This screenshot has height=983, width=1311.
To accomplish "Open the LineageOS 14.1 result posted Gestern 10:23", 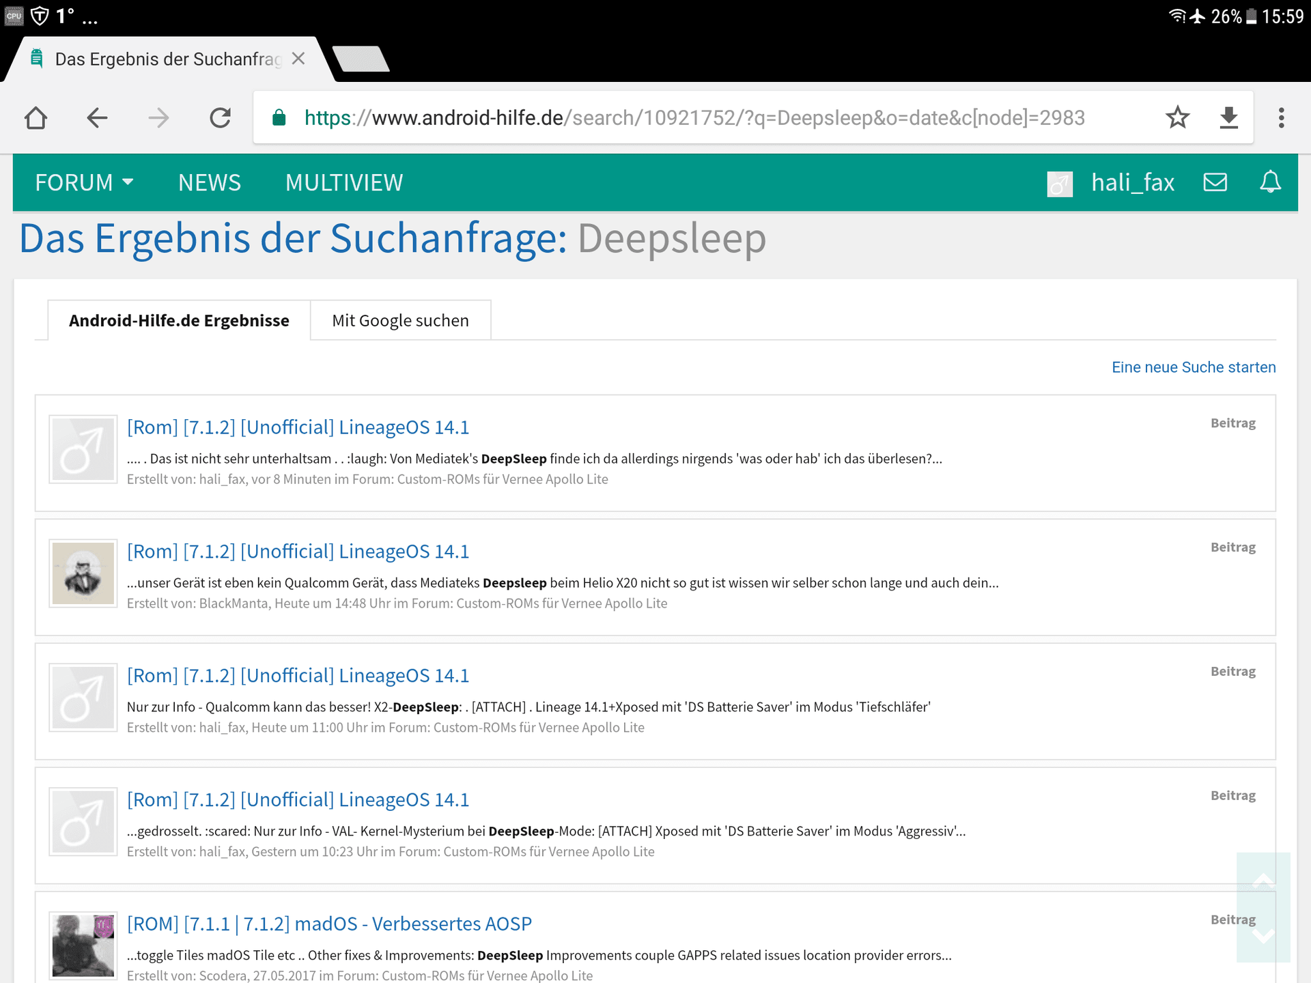I will pyautogui.click(x=298, y=800).
